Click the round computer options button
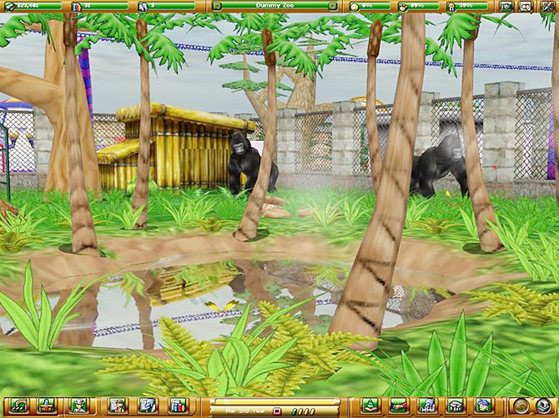This screenshot has height=418, width=559. [544, 405]
